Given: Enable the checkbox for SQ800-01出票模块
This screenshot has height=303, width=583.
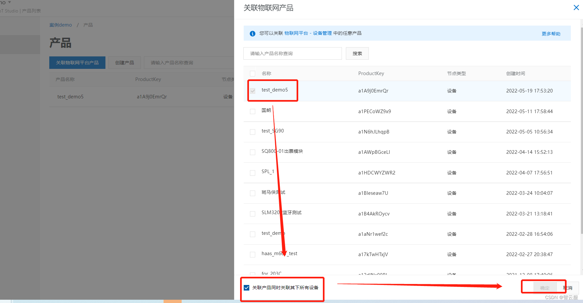Looking at the screenshot, I should [252, 152].
